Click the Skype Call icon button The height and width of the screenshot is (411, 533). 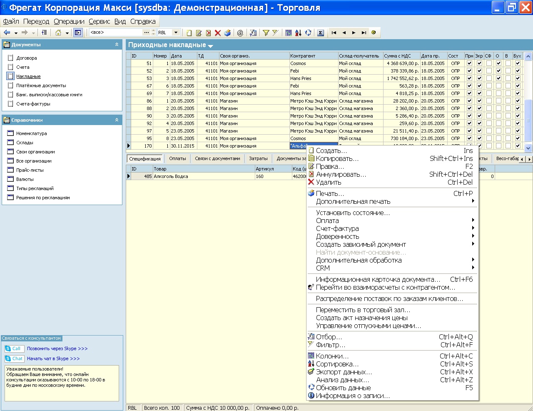coord(14,348)
